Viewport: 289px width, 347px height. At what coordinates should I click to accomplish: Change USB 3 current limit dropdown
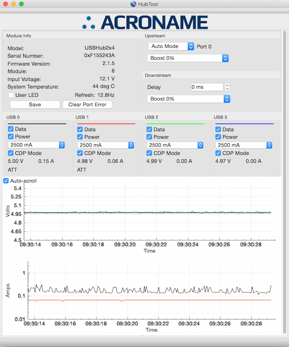tap(245, 145)
